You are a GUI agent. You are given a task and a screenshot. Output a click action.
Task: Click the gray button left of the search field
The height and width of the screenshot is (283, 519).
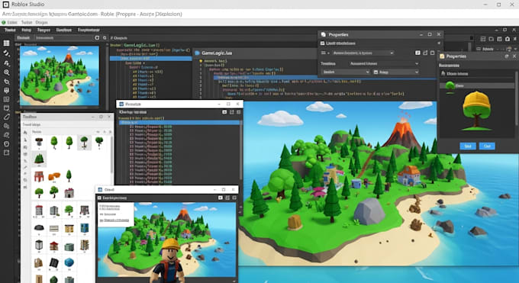[23, 37]
